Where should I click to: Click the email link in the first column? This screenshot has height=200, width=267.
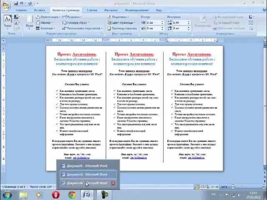(81, 158)
